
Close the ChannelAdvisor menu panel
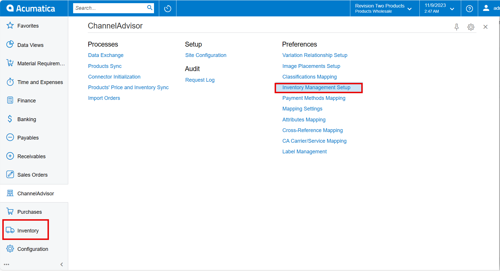pos(485,27)
